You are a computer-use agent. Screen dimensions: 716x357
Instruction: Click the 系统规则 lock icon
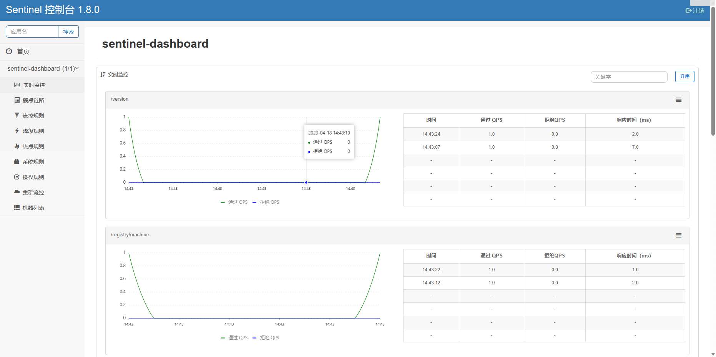[x=17, y=161]
